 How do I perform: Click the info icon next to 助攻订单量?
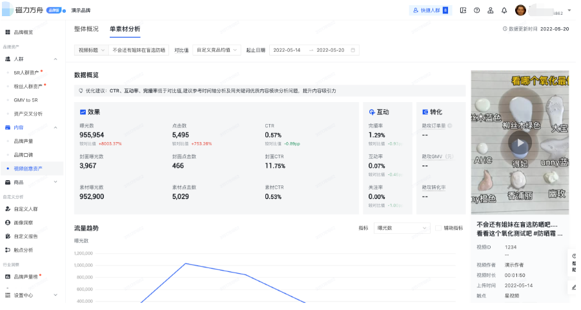(450, 126)
